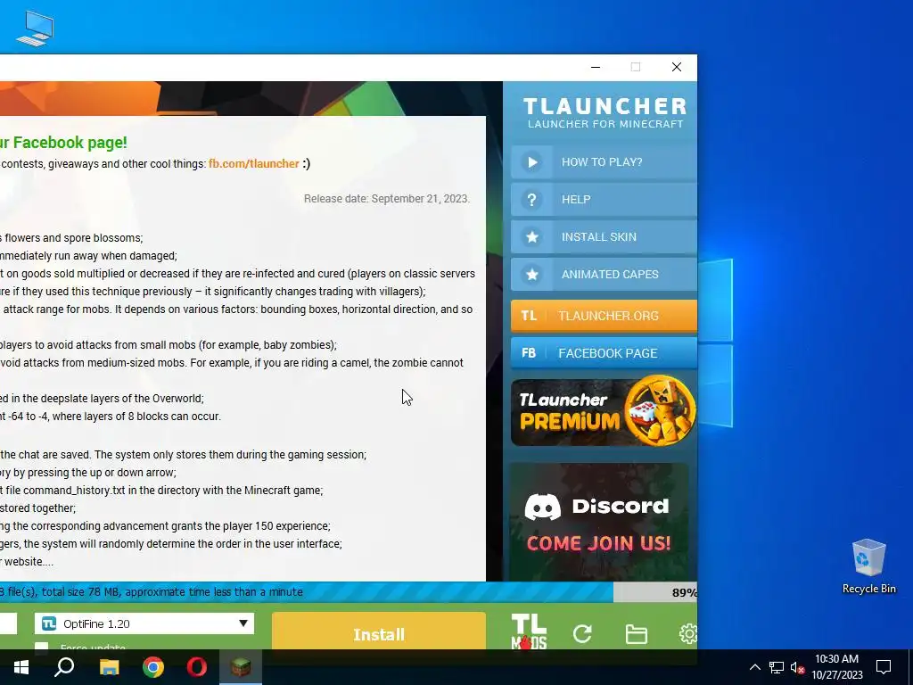Click the FB badge on the FACEBOOK PAGE button
The height and width of the screenshot is (685, 913).
(x=529, y=353)
